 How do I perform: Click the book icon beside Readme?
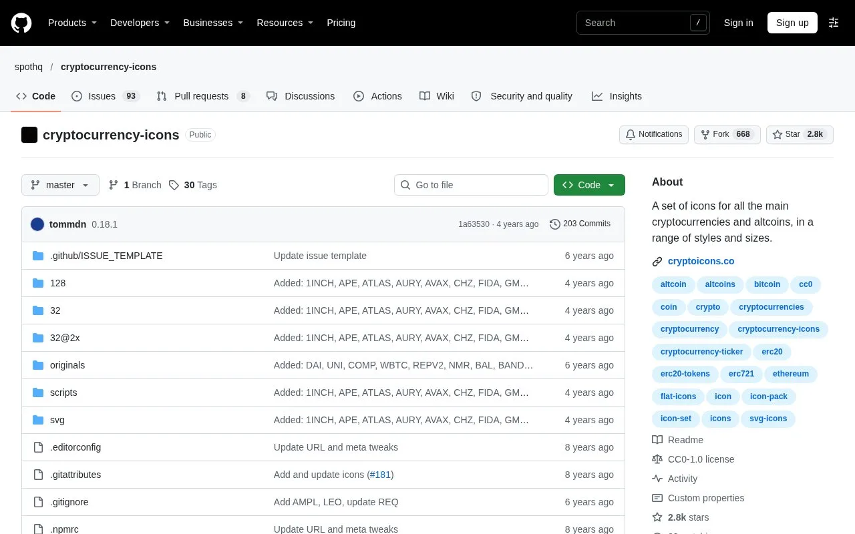pos(657,440)
